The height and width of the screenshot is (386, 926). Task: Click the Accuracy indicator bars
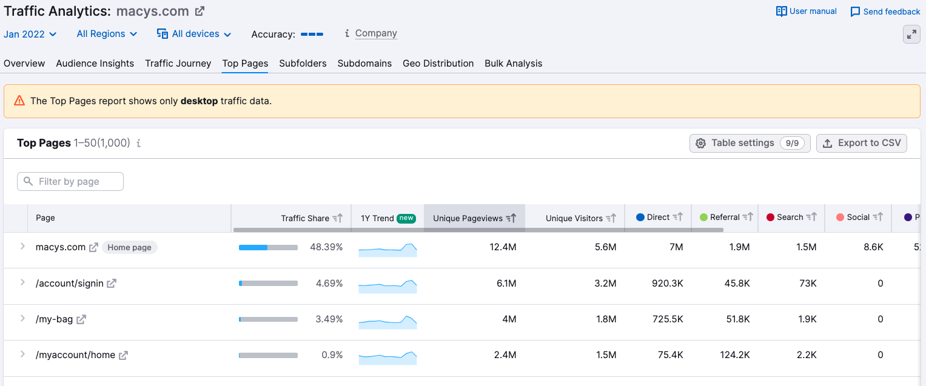point(312,34)
